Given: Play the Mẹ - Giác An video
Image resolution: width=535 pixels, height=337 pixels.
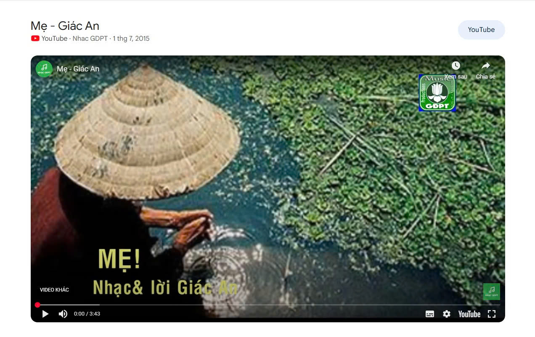Looking at the screenshot, I should (45, 314).
